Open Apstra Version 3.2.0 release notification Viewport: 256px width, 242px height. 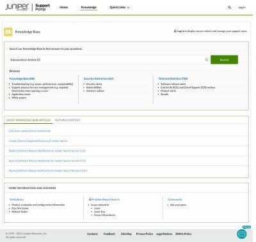[47, 151]
